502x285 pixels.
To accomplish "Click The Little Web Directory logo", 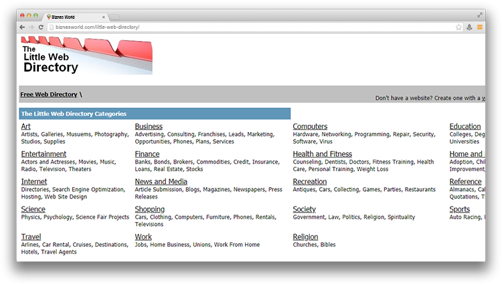I will [86, 56].
